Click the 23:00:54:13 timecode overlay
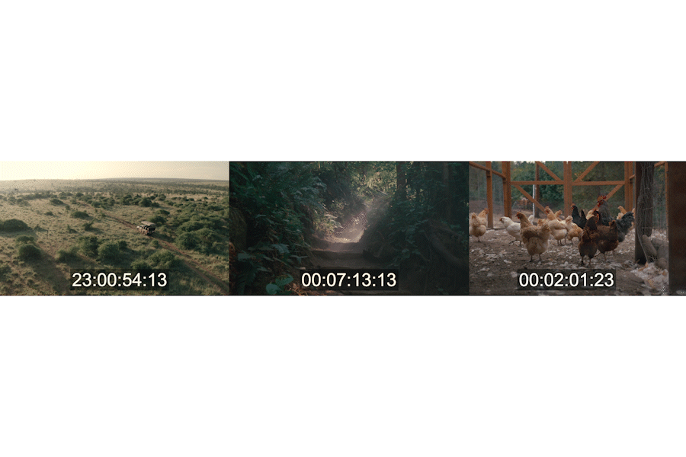The image size is (686, 457). [x=120, y=280]
